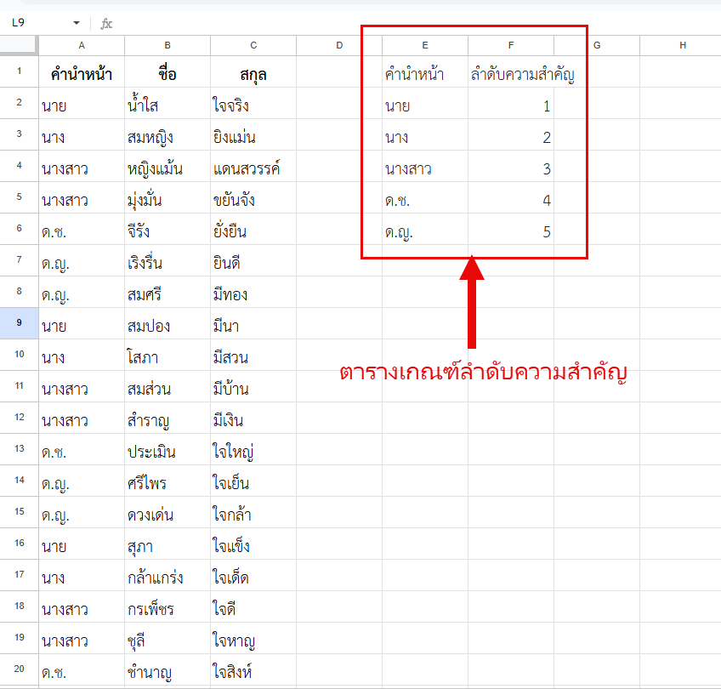Click cell เริงรื่น
Image resolution: width=721 pixels, height=689 pixels.
pyautogui.click(x=167, y=261)
